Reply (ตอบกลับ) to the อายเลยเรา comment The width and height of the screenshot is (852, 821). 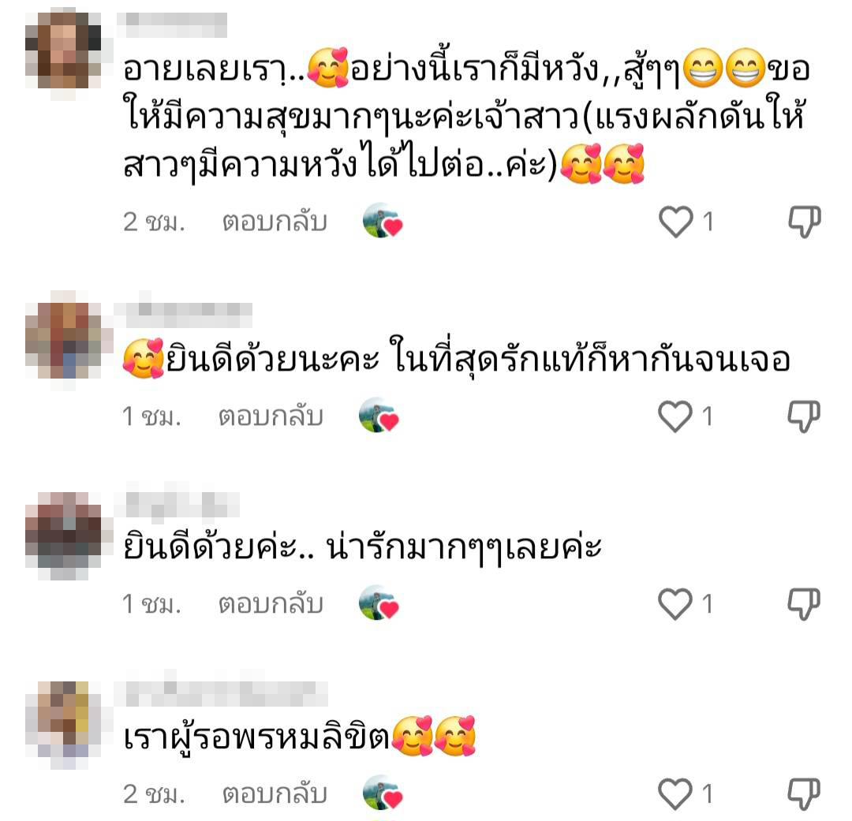coord(275,222)
